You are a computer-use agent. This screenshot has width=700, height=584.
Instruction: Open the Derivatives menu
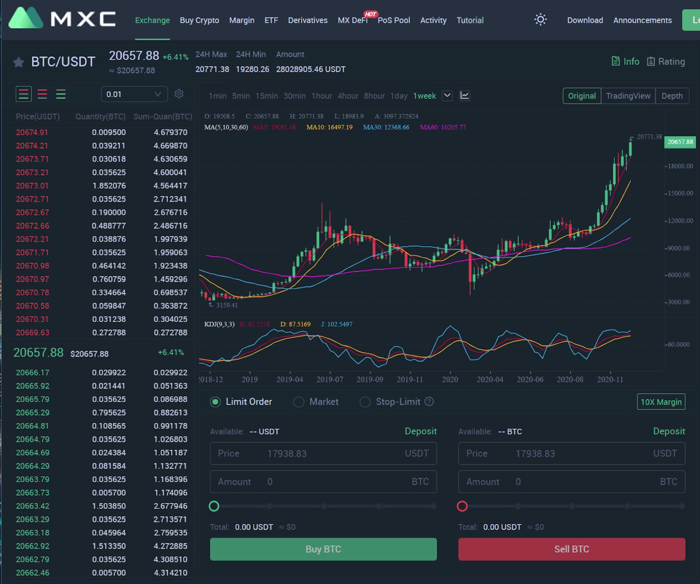(308, 20)
